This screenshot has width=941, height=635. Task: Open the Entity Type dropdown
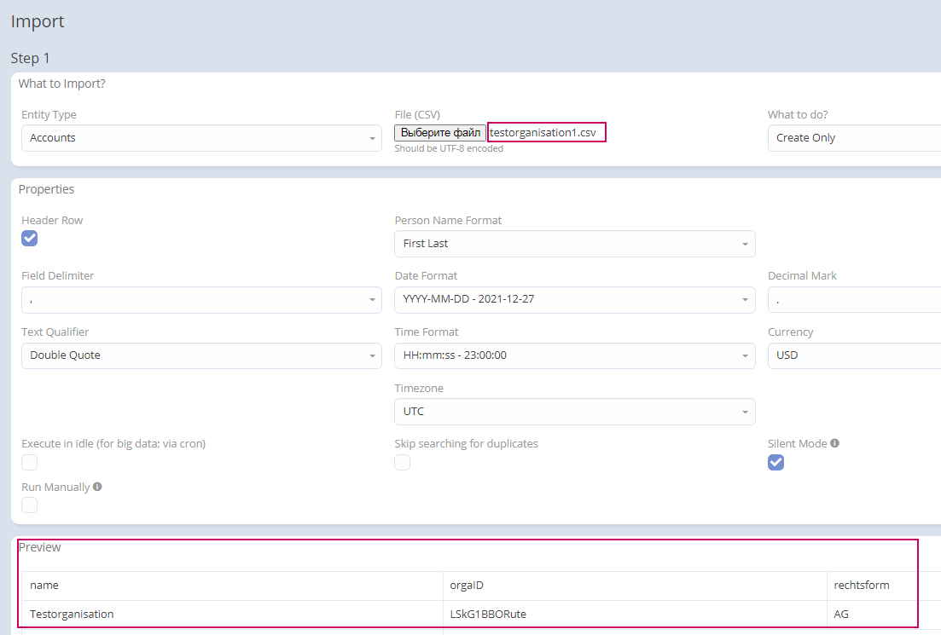(201, 138)
